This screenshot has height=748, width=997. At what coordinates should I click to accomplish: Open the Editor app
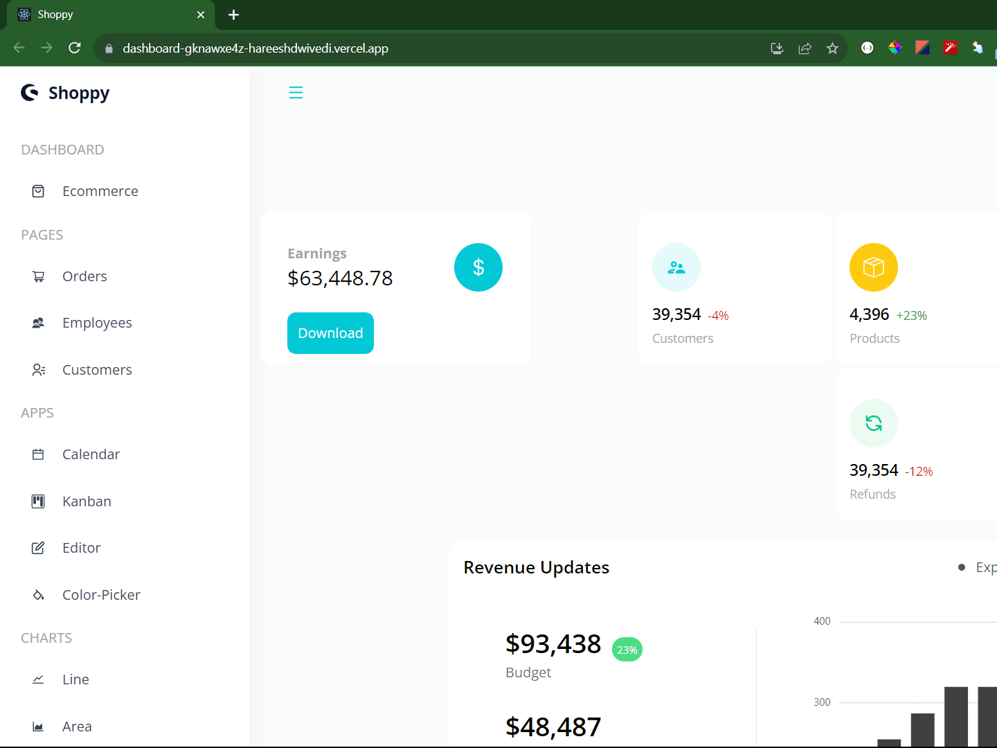pyautogui.click(x=81, y=548)
